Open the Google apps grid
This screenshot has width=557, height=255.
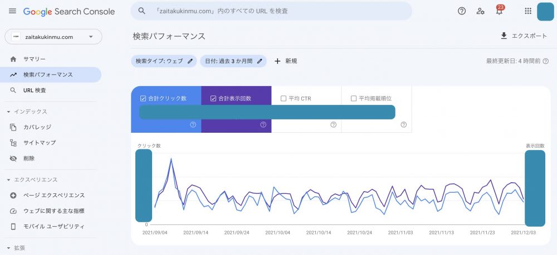click(x=528, y=11)
